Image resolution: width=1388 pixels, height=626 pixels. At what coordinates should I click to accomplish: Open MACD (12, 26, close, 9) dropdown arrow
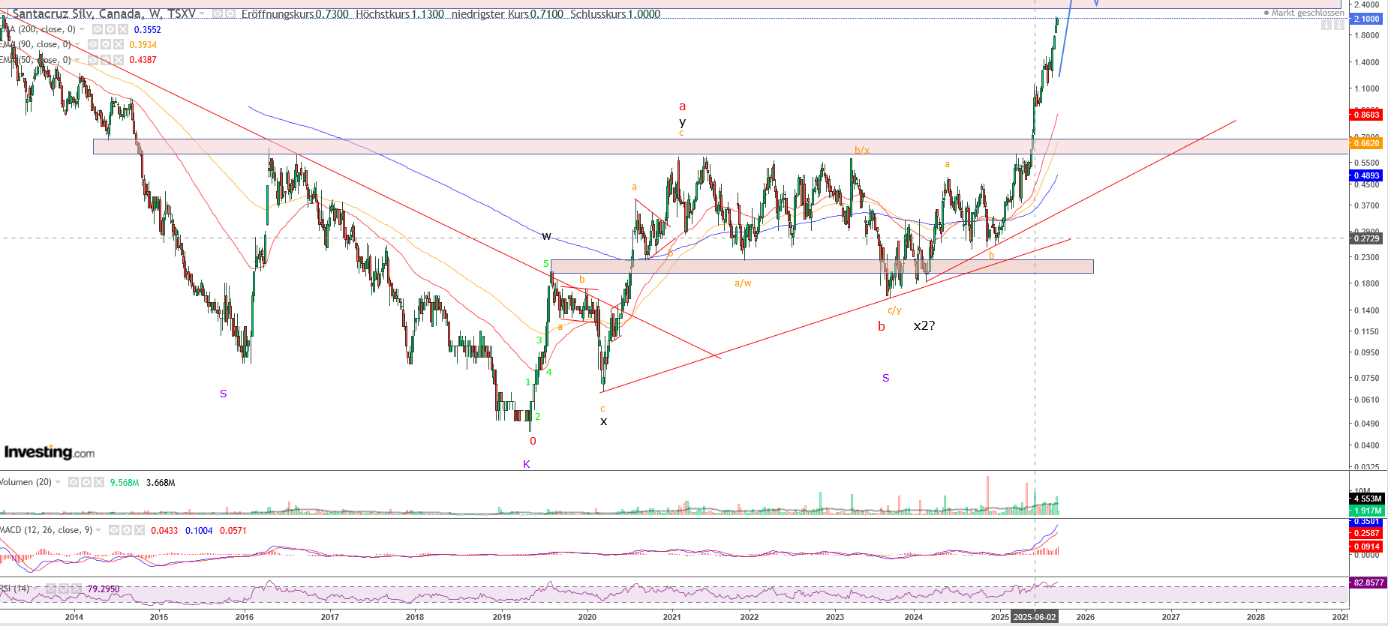[x=98, y=530]
